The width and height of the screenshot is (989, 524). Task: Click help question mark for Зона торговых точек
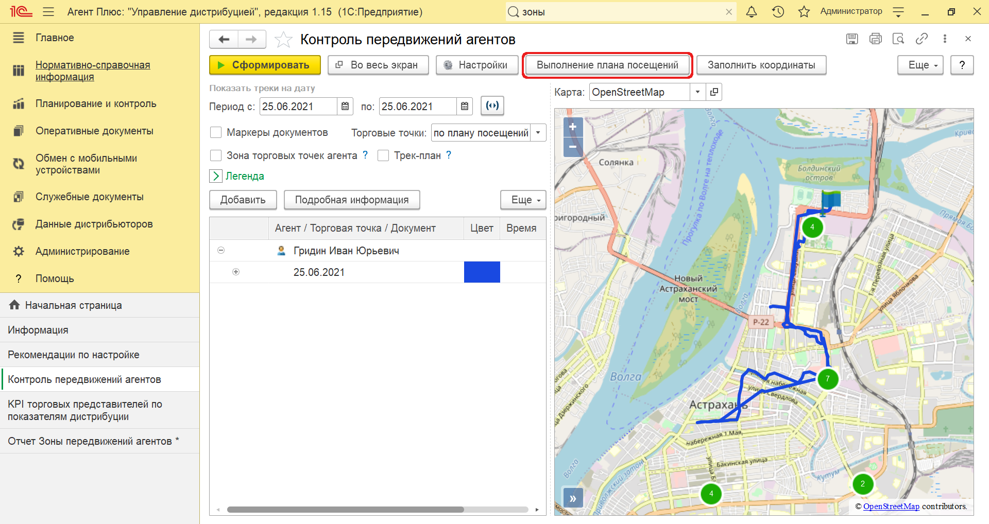(x=365, y=155)
